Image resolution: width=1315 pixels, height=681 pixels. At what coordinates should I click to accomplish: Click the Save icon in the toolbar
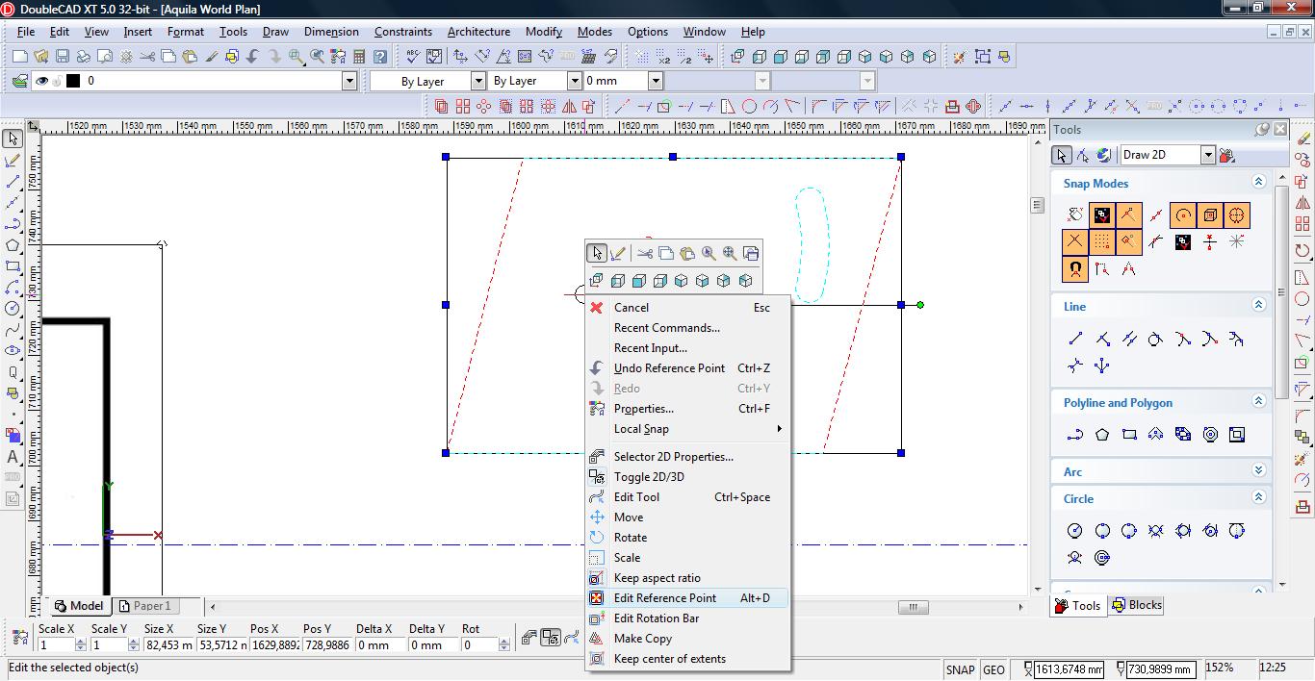point(62,57)
